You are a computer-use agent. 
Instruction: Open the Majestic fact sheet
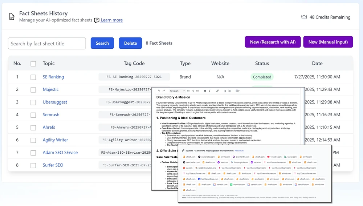pyautogui.click(x=50, y=89)
